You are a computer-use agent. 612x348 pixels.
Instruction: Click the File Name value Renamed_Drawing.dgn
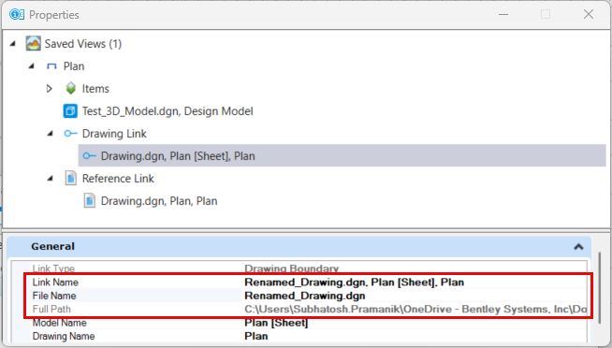[x=305, y=296]
